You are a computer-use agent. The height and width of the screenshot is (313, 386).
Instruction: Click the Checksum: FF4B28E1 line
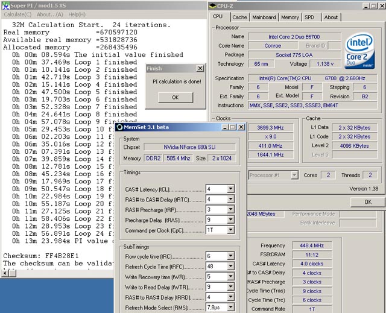(41, 256)
